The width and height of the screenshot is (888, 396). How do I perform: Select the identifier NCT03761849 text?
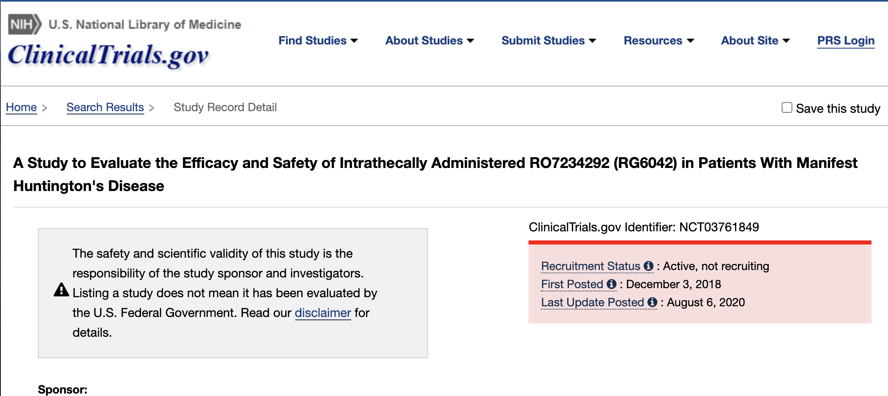(719, 227)
